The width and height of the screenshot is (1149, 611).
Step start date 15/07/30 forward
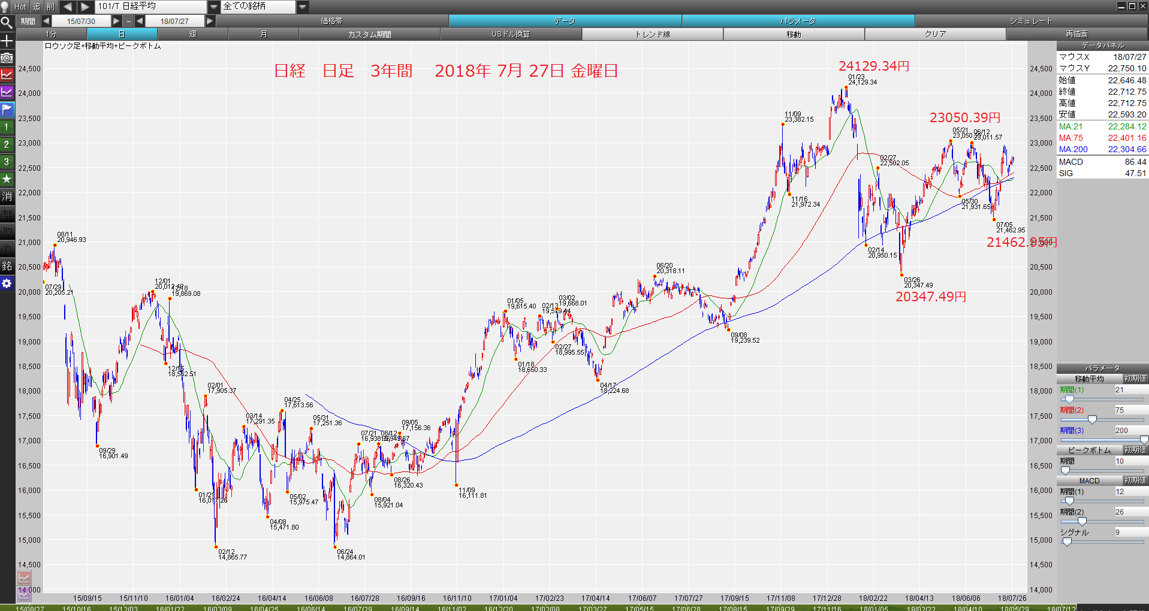click(117, 21)
